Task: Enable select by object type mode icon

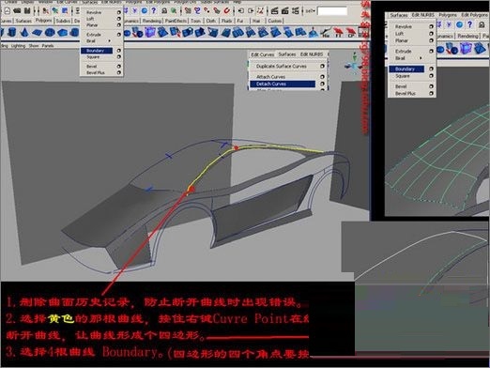Action: pyautogui.click(x=55, y=10)
